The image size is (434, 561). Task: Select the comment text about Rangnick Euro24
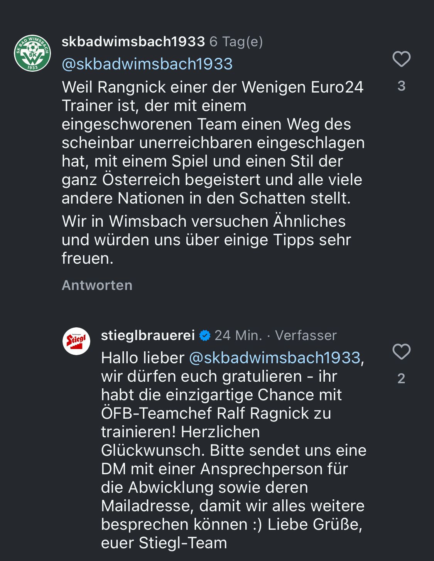(x=213, y=143)
